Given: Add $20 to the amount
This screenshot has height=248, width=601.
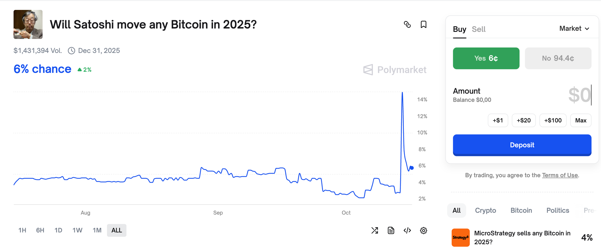Looking at the screenshot, I should (x=523, y=121).
